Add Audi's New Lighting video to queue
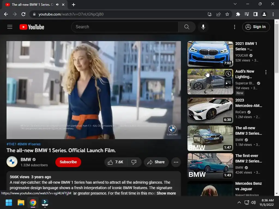This screenshot has height=209, width=279. [x=228, y=83]
